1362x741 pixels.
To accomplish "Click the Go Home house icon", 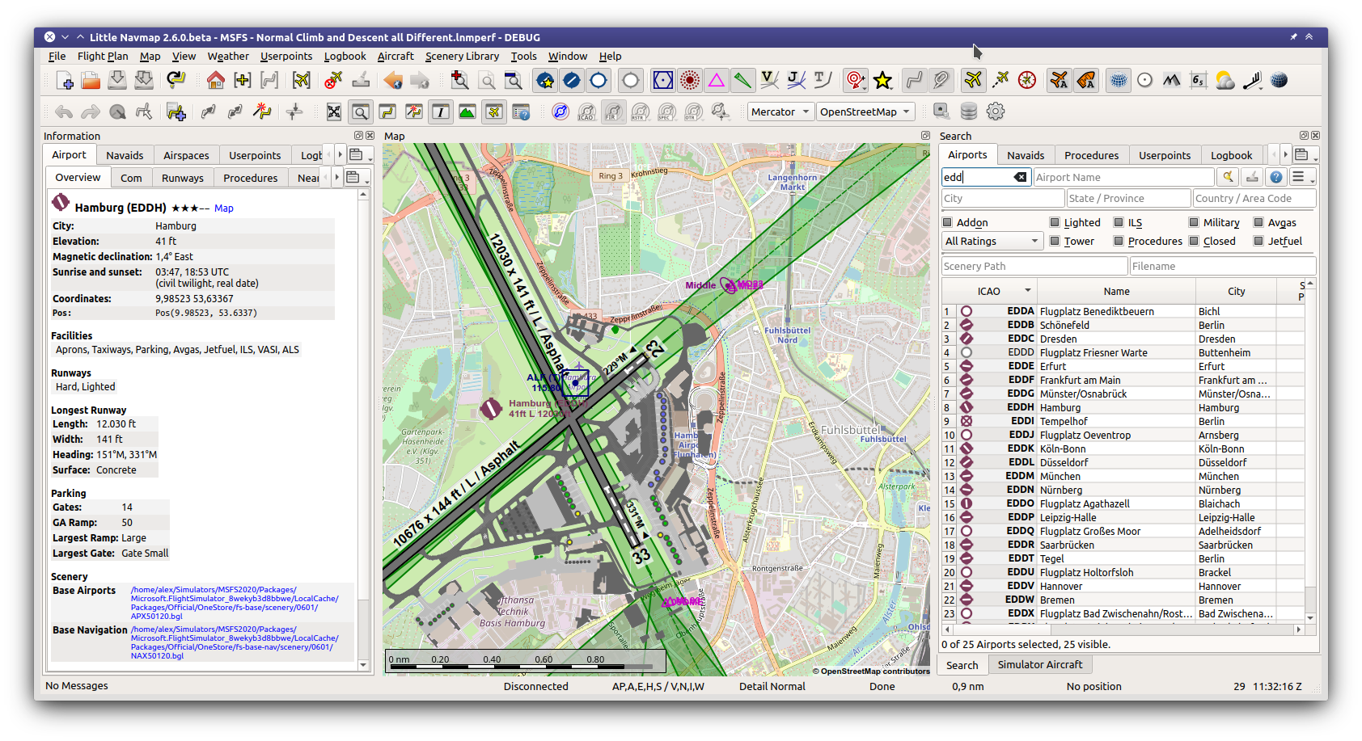I will [215, 80].
